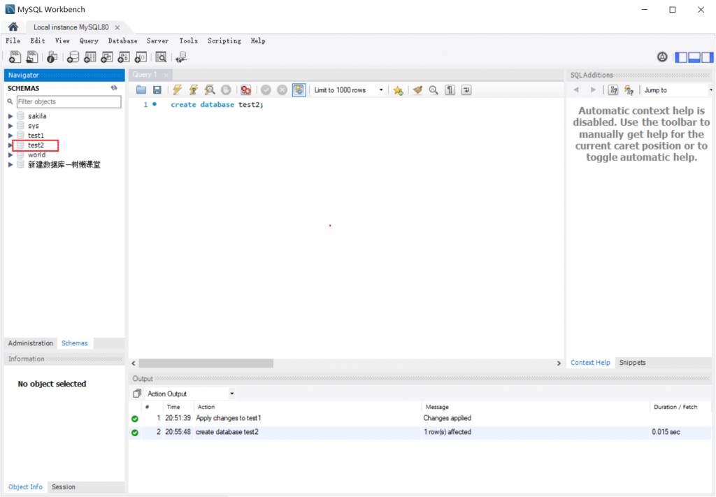
Task: Open SQL script file in new tab icon
Action: pyautogui.click(x=32, y=57)
